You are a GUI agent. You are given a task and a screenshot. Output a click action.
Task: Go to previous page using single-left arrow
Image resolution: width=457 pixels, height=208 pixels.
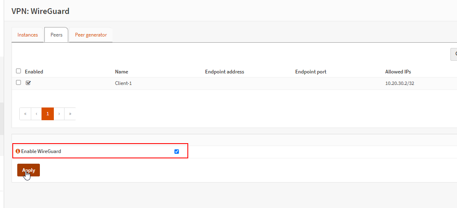coord(36,114)
